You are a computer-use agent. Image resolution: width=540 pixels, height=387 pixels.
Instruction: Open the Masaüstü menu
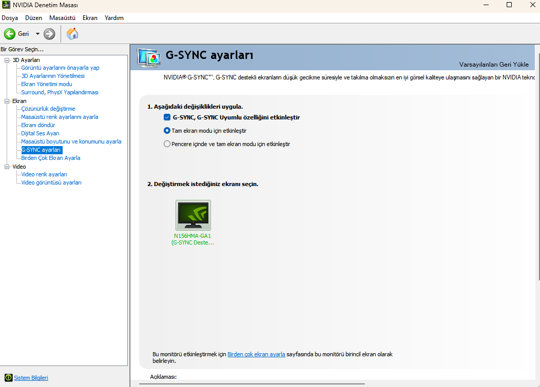pyautogui.click(x=62, y=18)
